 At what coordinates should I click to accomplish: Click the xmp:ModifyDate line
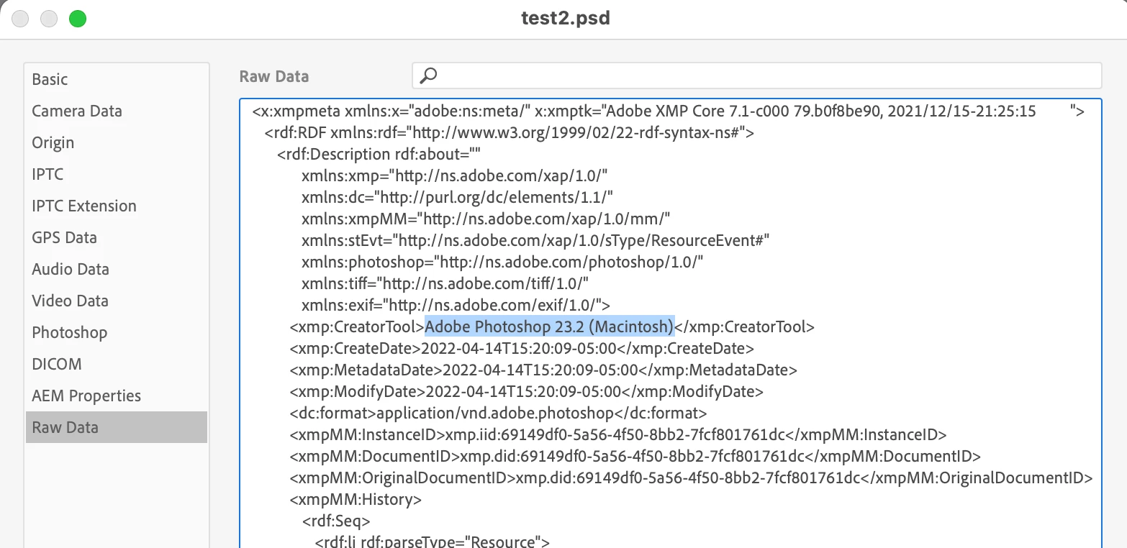click(x=526, y=392)
